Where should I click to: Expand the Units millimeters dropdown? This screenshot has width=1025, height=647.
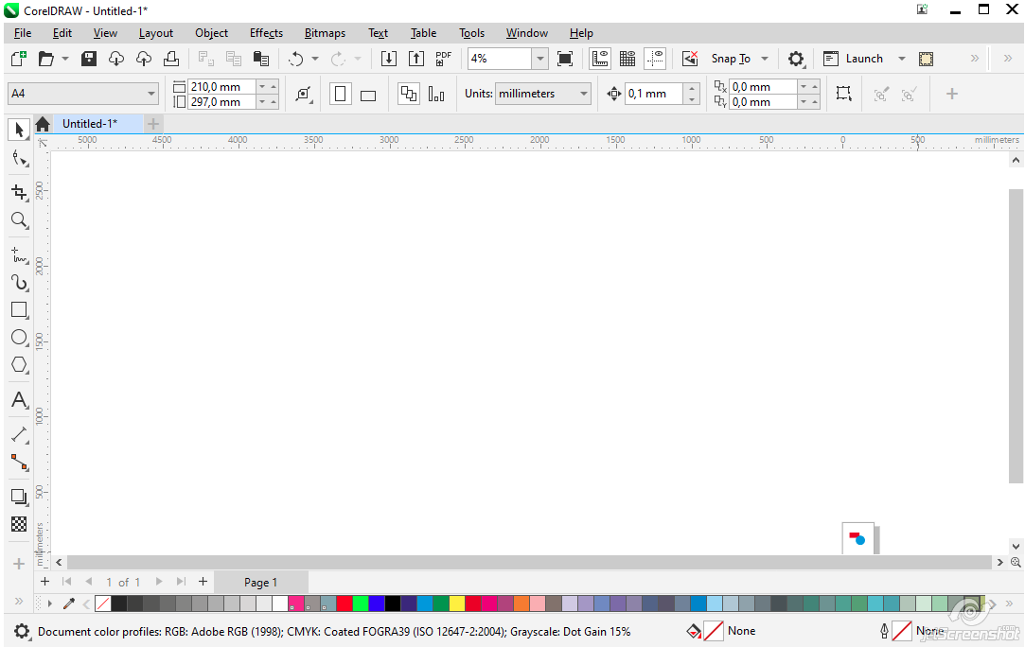(x=584, y=94)
